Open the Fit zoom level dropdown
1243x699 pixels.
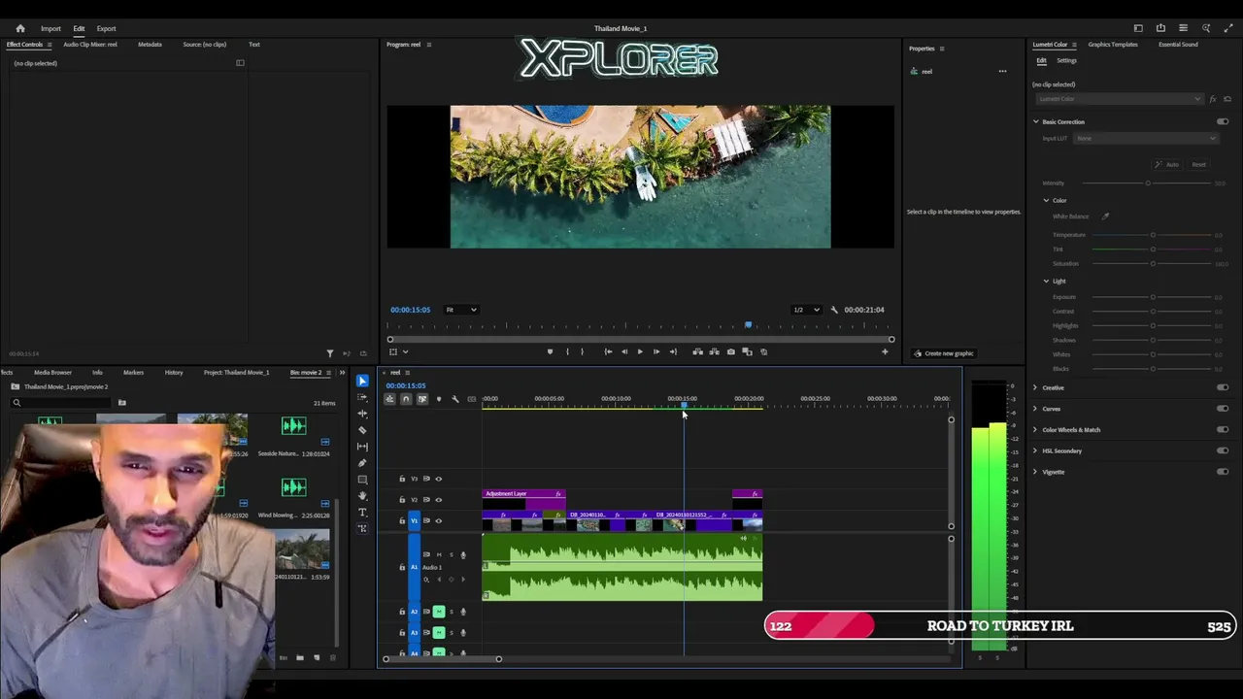click(x=461, y=310)
